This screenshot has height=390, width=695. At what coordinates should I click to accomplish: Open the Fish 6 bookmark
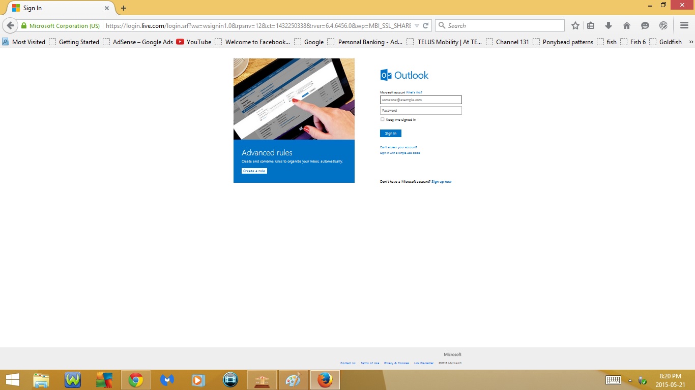[633, 42]
